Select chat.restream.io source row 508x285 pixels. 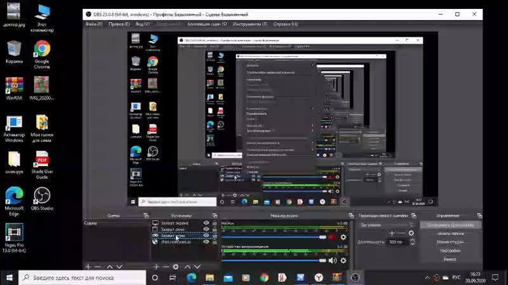(185, 242)
